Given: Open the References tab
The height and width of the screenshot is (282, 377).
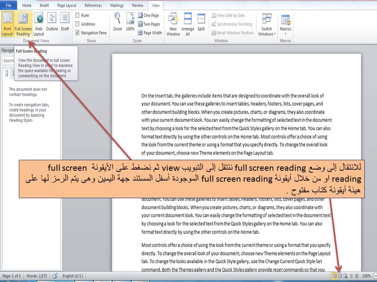Looking at the screenshot, I should coord(93,5).
